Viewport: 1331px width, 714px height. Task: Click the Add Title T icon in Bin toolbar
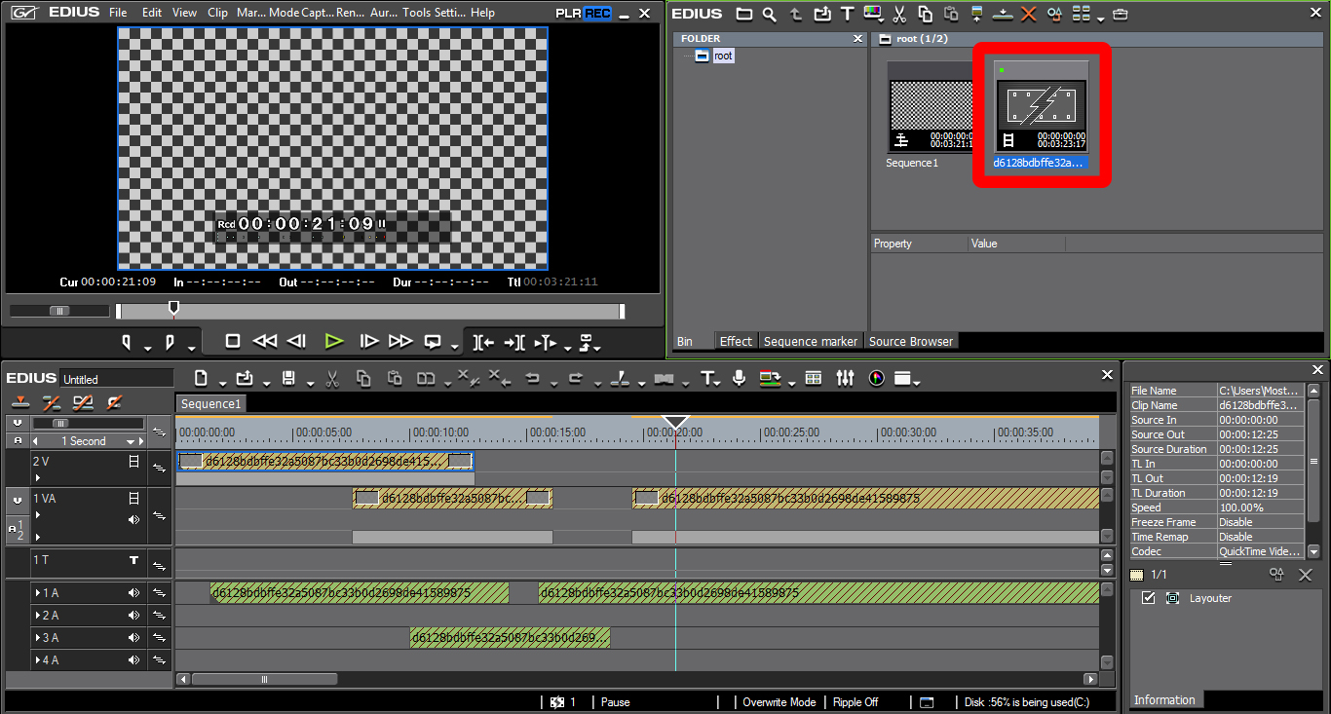847,14
